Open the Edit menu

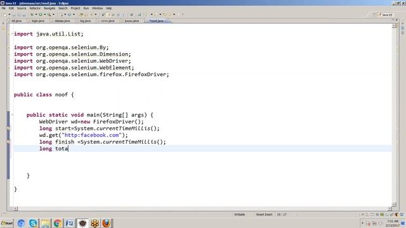pos(11,8)
